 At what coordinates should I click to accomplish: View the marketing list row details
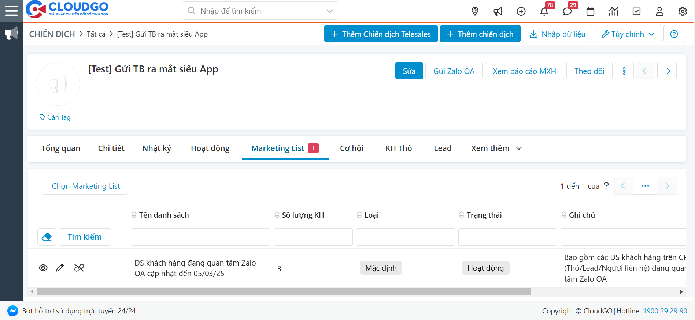(x=43, y=268)
